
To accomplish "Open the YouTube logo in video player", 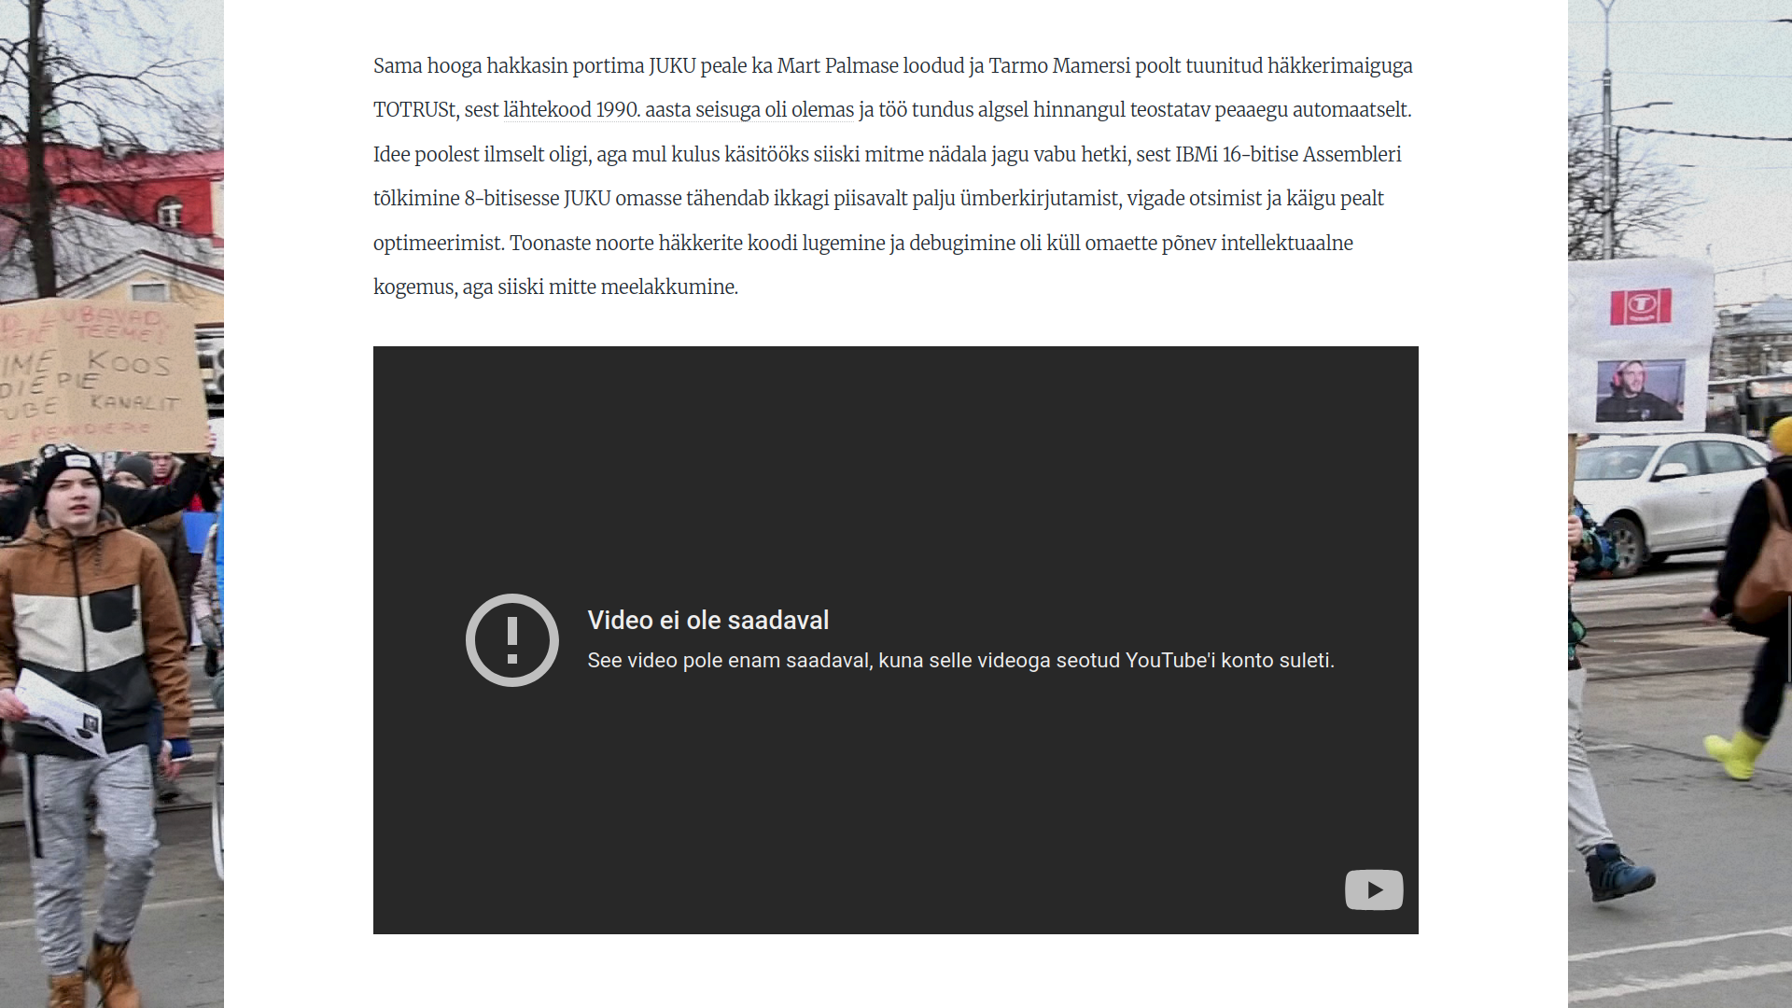I will [x=1374, y=889].
